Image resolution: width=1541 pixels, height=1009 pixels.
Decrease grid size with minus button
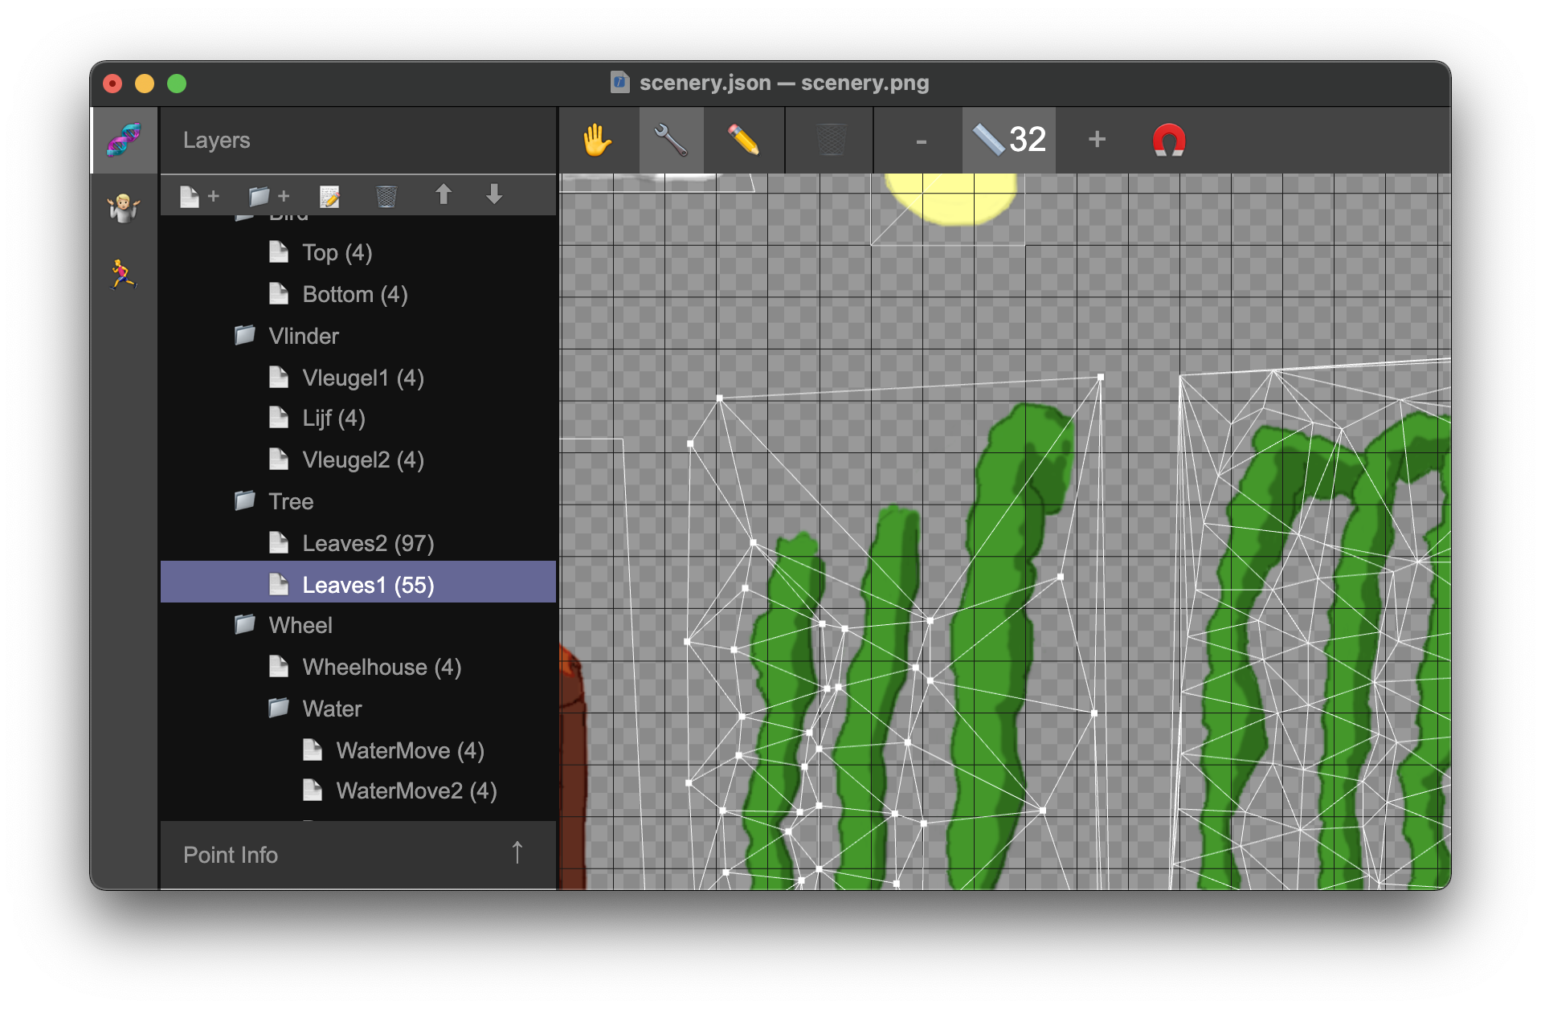921,141
